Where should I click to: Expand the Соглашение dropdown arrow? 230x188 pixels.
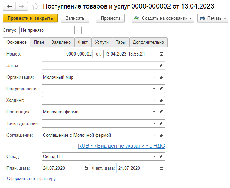pyautogui.click(x=154, y=135)
